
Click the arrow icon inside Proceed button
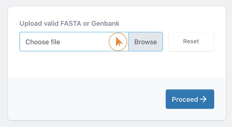tap(203, 99)
